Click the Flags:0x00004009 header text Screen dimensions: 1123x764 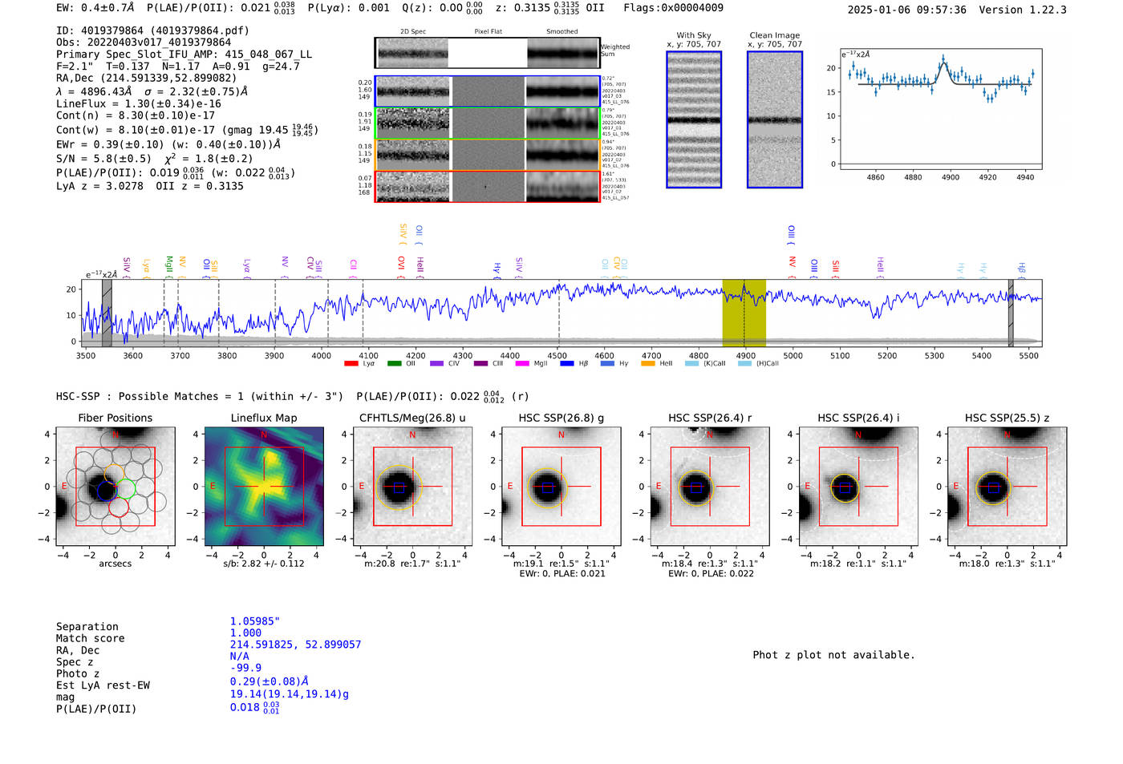[x=673, y=8]
